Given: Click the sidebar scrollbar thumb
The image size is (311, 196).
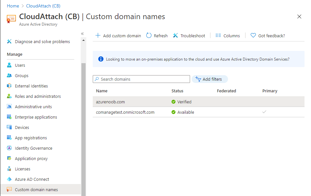Looking at the screenshot, I should [x=83, y=129].
